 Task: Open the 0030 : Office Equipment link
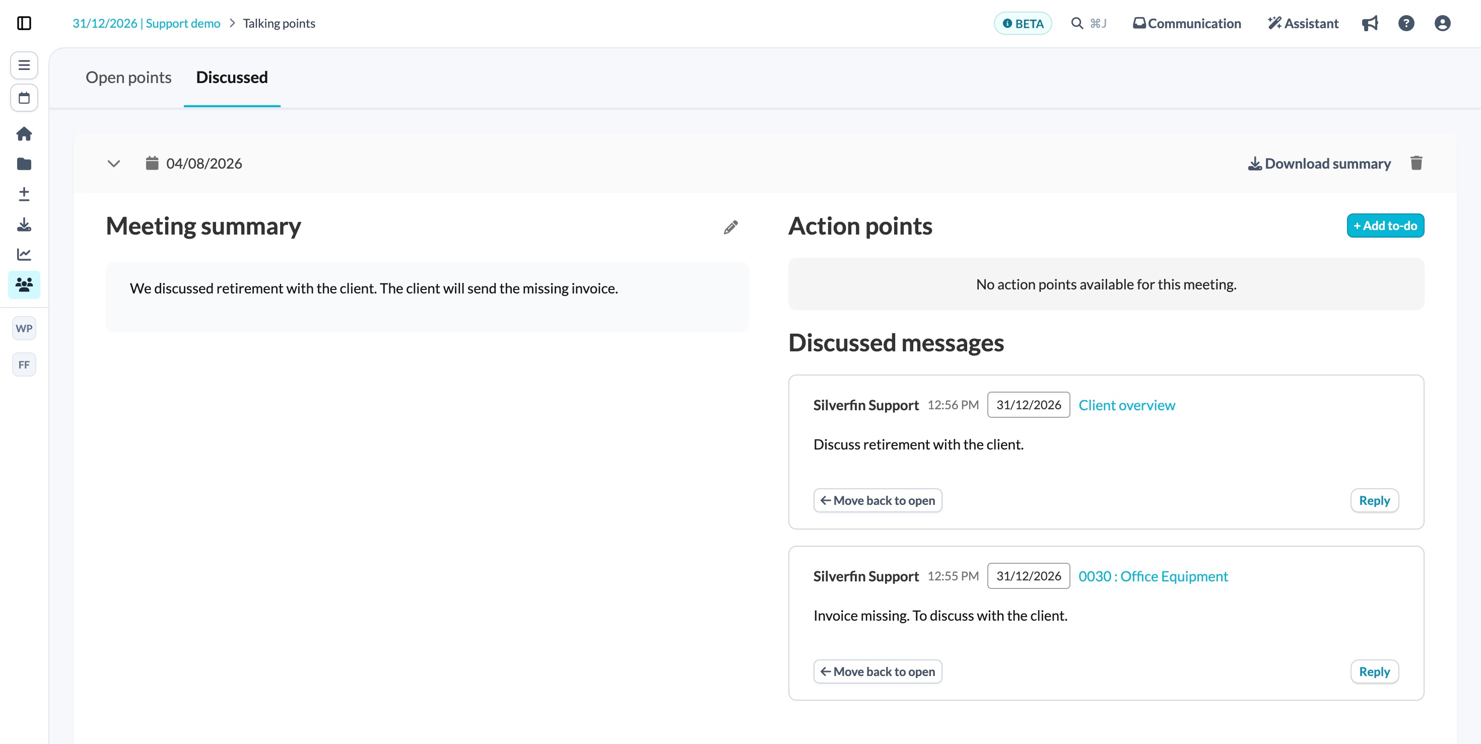[x=1153, y=576]
